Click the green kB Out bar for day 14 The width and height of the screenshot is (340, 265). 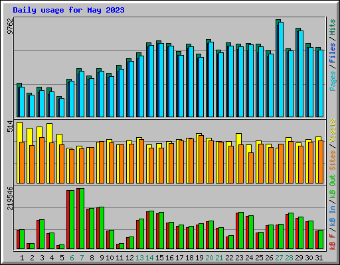click(151, 230)
